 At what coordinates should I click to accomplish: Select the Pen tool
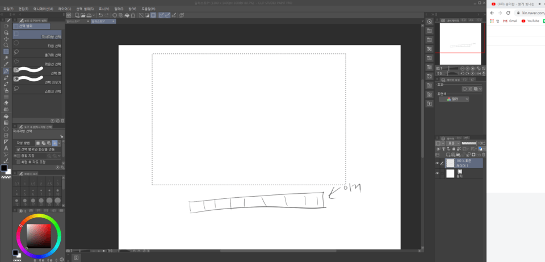coord(6,71)
